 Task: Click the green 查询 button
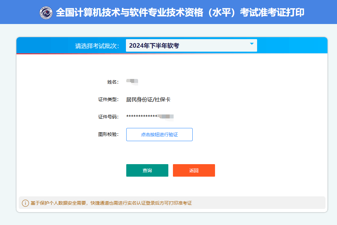[x=147, y=170]
